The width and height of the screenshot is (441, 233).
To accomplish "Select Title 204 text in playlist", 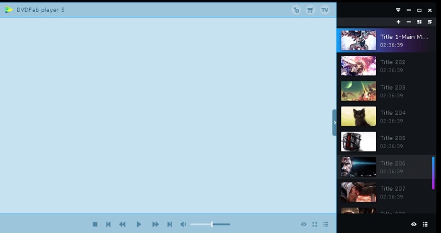I will tap(393, 112).
